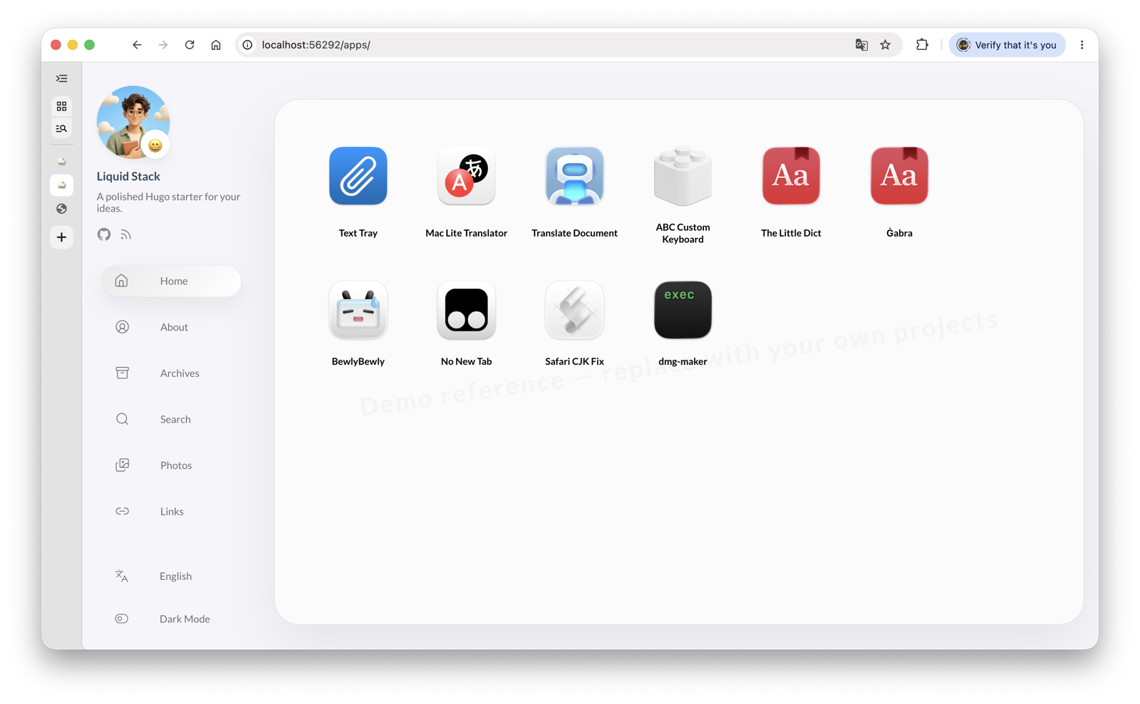Open the ABC Custom Keyboard app

click(683, 176)
